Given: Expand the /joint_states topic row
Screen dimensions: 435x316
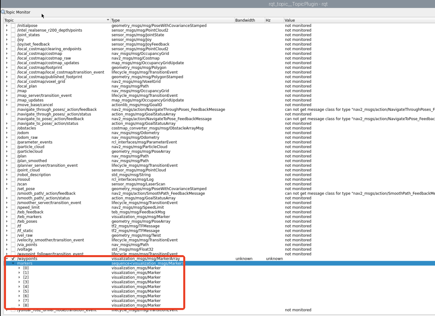Looking at the screenshot, I should click(x=7, y=35).
